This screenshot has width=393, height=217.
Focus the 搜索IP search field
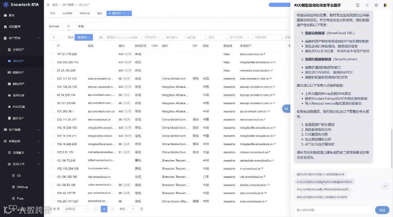pyautogui.click(x=123, y=37)
